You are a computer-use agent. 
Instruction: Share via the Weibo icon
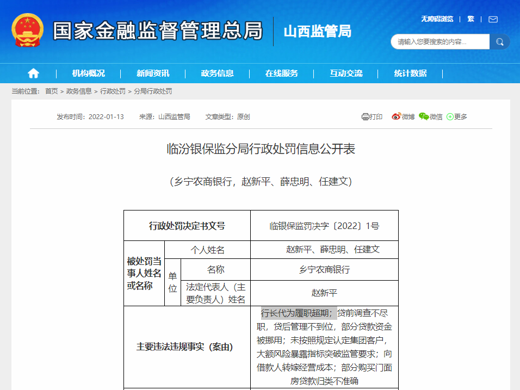[x=397, y=116]
